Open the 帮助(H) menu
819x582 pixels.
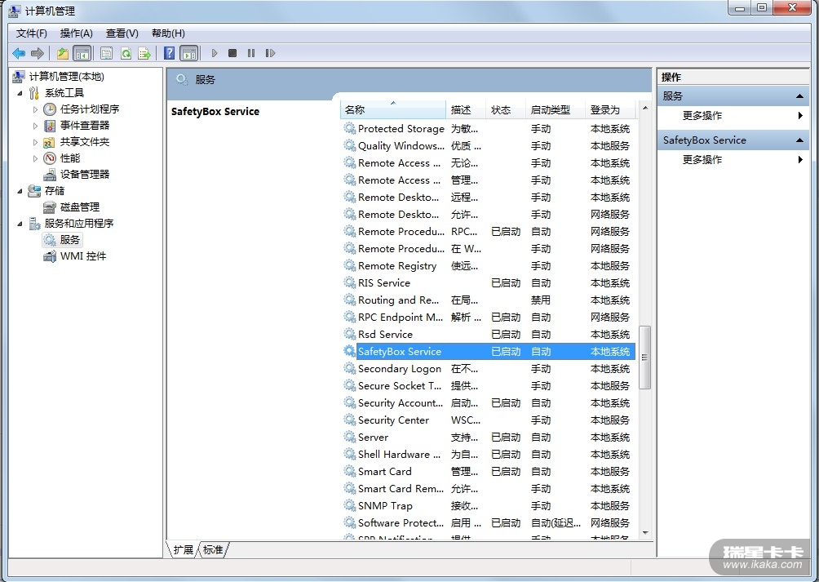pyautogui.click(x=168, y=33)
